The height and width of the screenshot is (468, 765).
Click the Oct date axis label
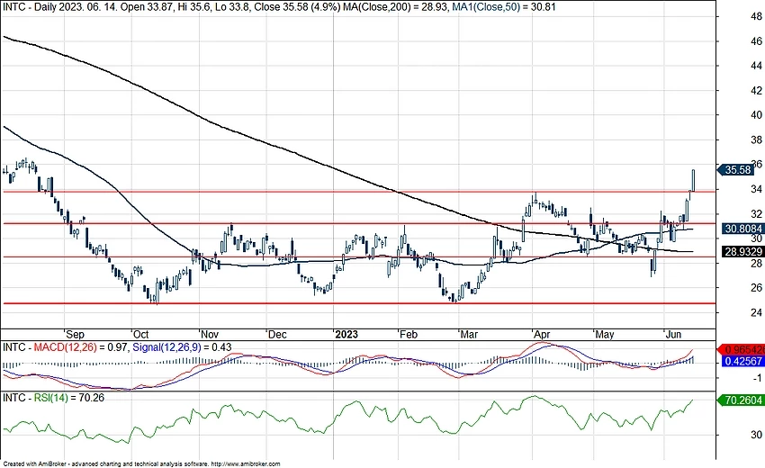click(x=140, y=335)
